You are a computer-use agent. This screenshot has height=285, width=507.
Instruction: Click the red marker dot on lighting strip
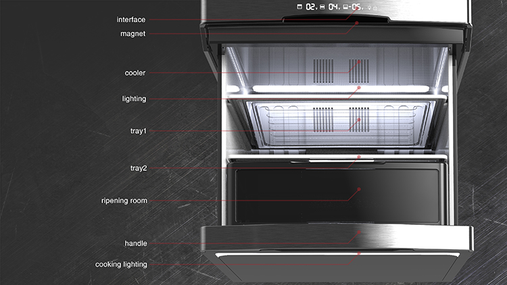click(x=359, y=88)
